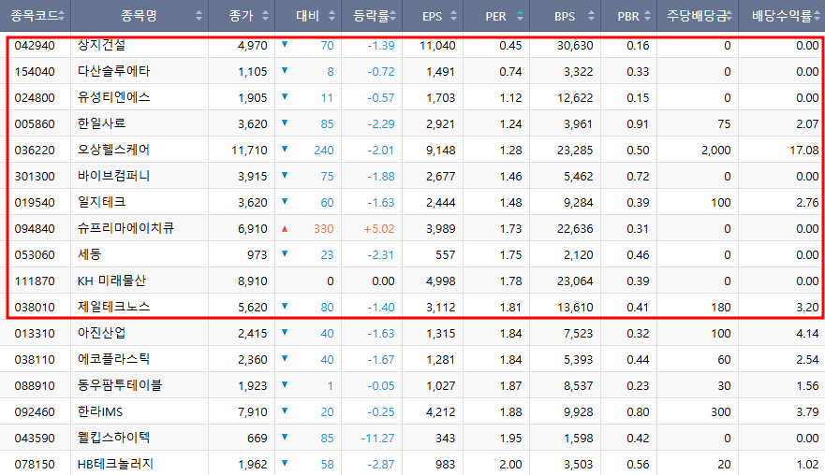Click the sort arrows beside 주당배당금
This screenshot has width=825, height=475.
[x=729, y=16]
